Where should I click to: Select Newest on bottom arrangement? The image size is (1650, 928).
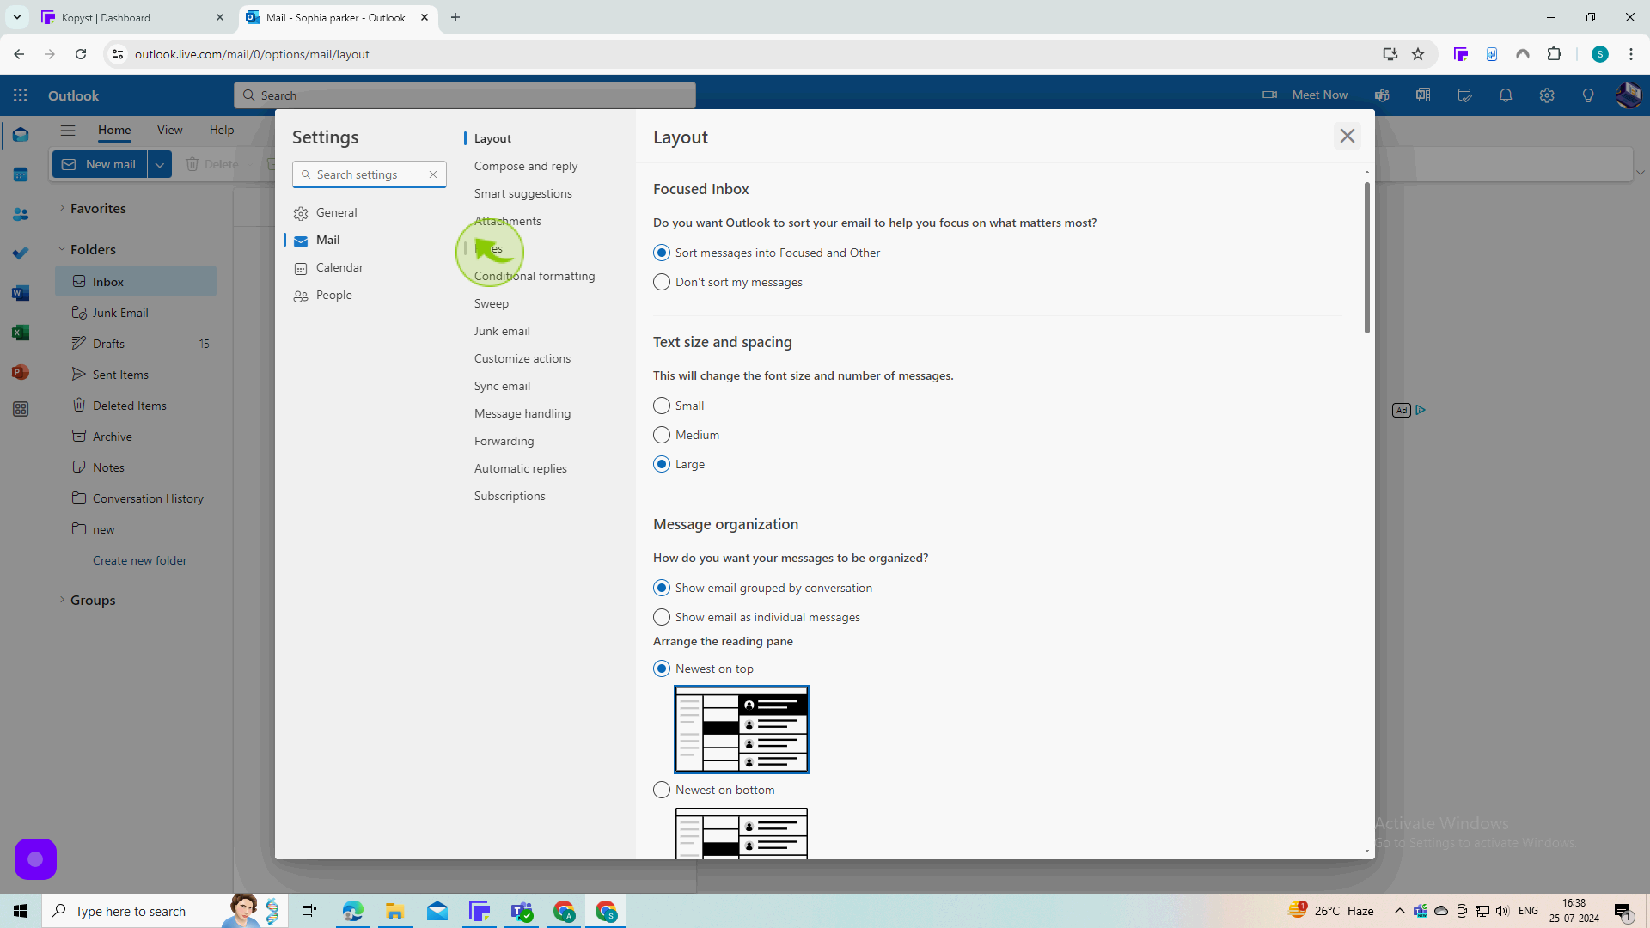tap(662, 790)
